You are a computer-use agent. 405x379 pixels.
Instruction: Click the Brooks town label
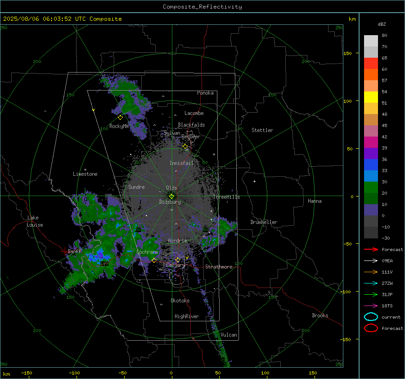[320, 315]
